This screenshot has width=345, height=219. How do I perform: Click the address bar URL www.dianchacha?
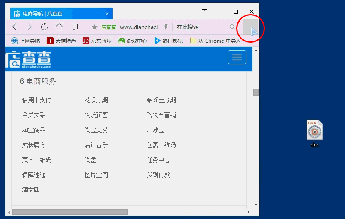click(139, 27)
